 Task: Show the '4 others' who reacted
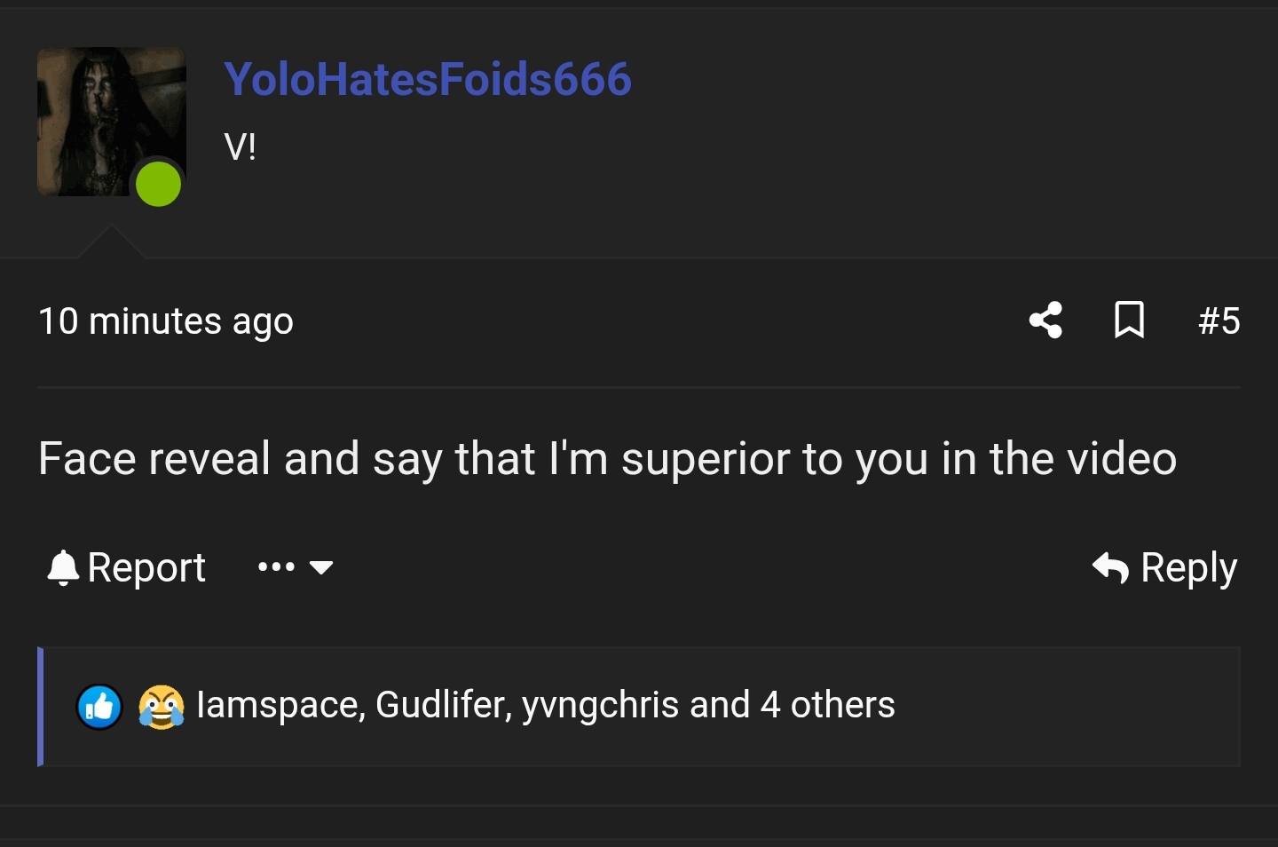point(827,705)
